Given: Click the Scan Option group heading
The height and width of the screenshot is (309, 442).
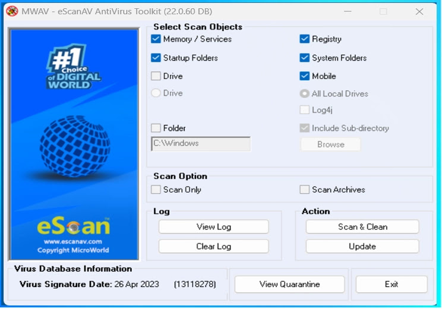Looking at the screenshot, I should tap(180, 176).
